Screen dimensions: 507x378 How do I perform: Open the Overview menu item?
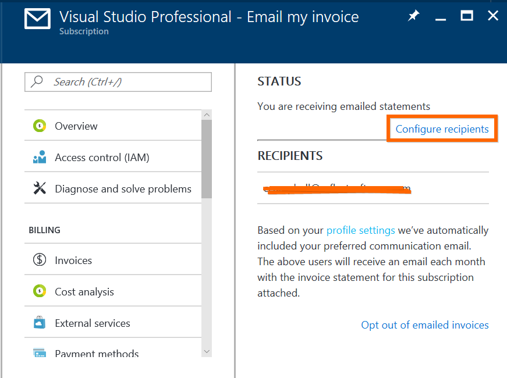click(76, 126)
